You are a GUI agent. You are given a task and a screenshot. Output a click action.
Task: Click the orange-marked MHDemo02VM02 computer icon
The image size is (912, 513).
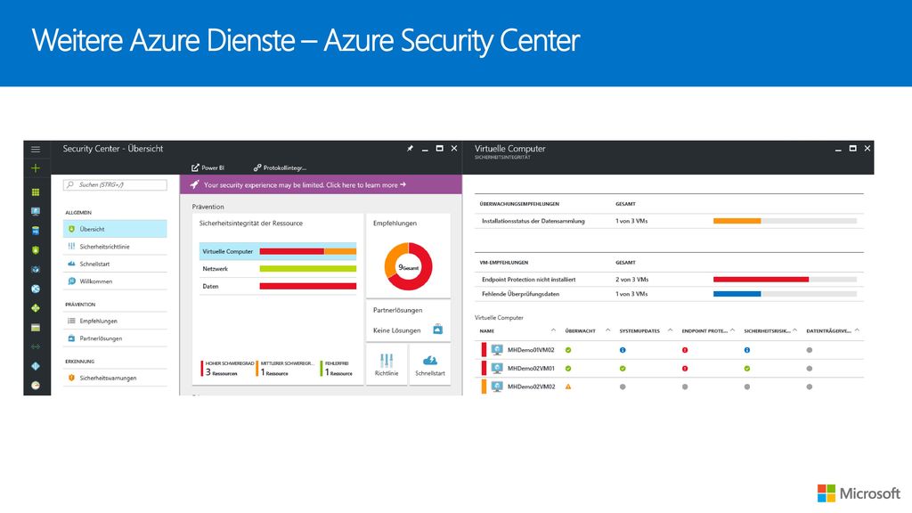tap(497, 387)
